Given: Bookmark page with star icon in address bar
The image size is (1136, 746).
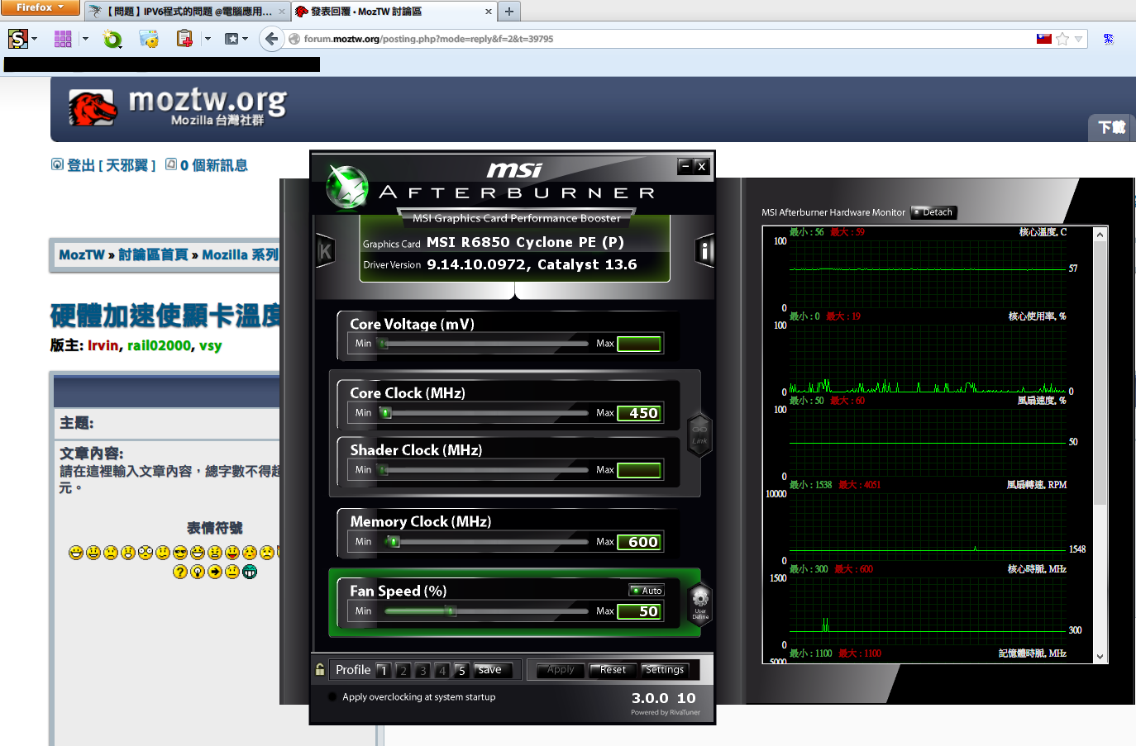Looking at the screenshot, I should 1062,39.
